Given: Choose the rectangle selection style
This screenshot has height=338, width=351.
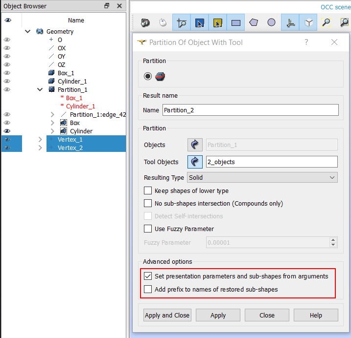Looking at the screenshot, I should tap(236, 22).
